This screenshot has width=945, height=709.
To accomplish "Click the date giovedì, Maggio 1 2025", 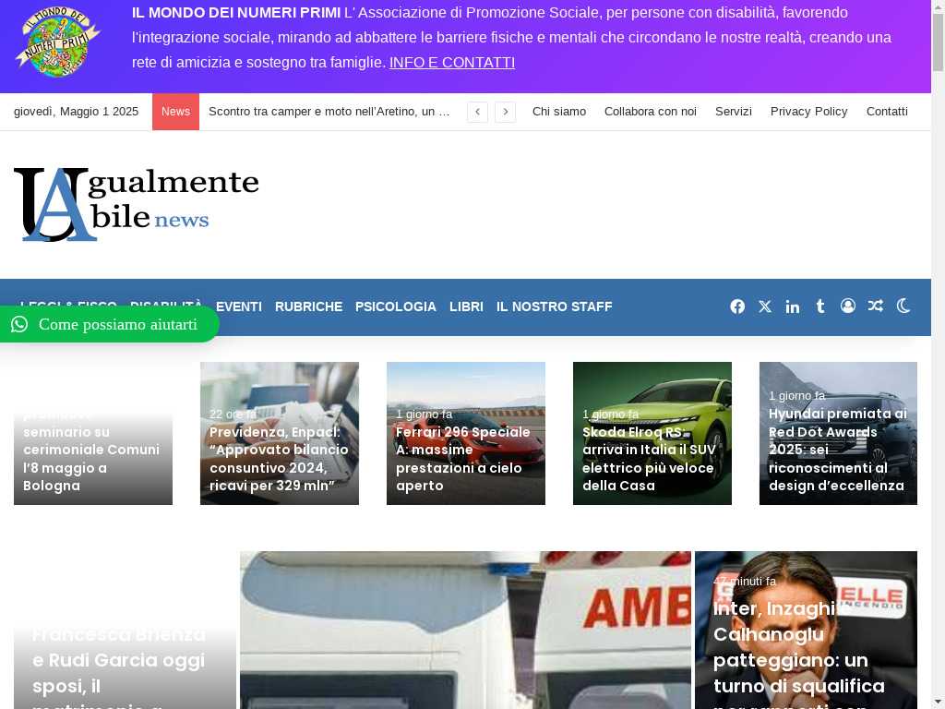I will pos(76,112).
